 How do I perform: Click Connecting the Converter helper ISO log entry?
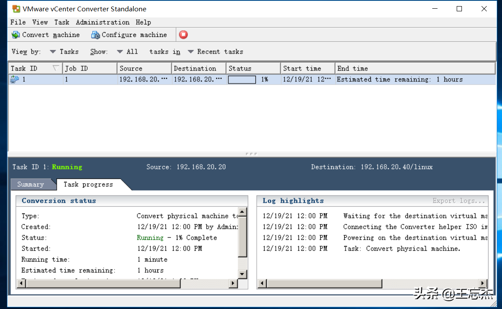(x=415, y=227)
